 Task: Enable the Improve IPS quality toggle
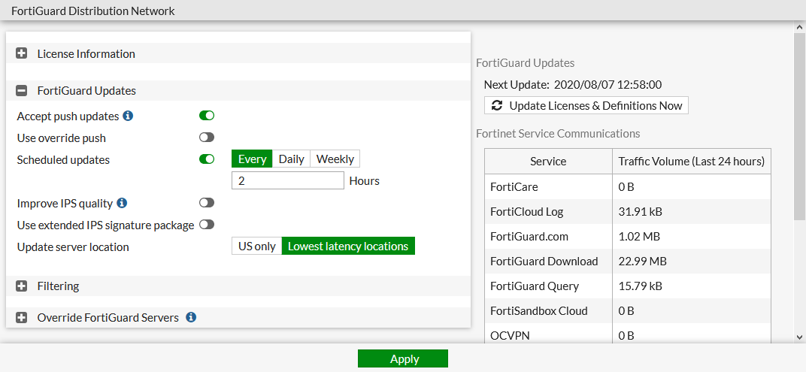[x=207, y=203]
